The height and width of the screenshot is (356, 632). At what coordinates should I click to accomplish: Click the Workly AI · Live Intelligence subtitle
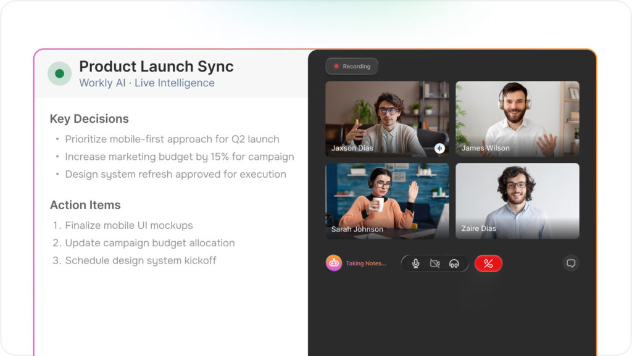pos(147,83)
